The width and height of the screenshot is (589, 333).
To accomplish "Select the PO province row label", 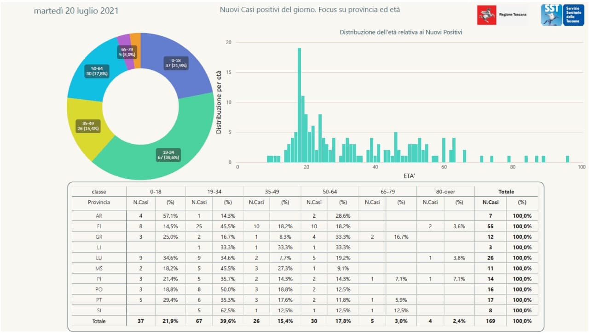I will (x=98, y=289).
